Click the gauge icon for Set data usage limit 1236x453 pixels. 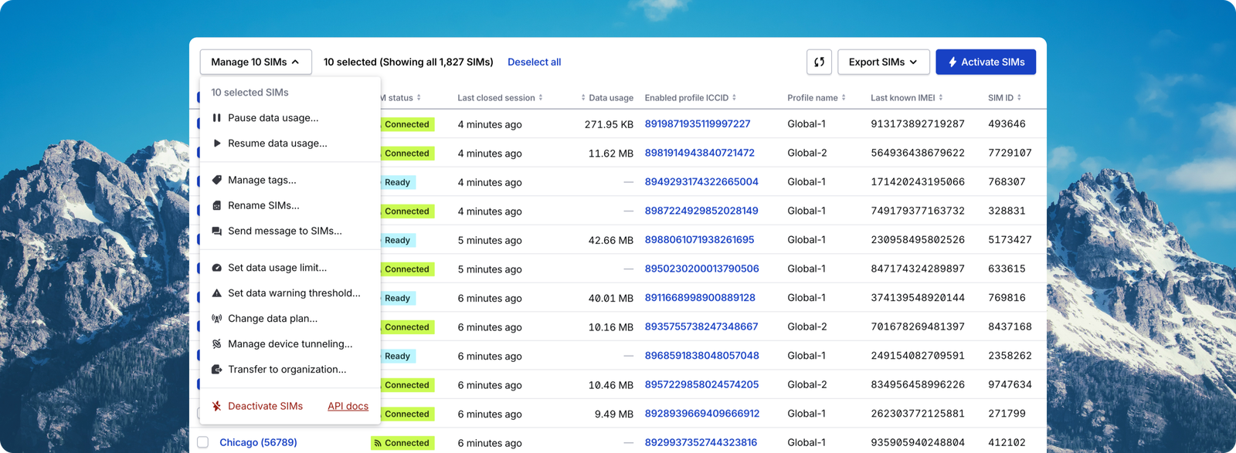(x=217, y=268)
